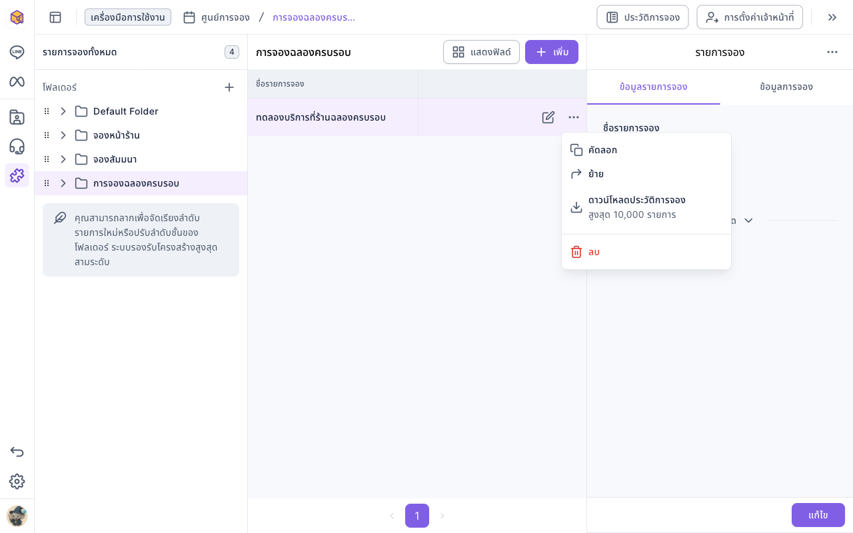Open the contacts folder icon in sidebar
This screenshot has height=533, width=853.
(x=17, y=117)
